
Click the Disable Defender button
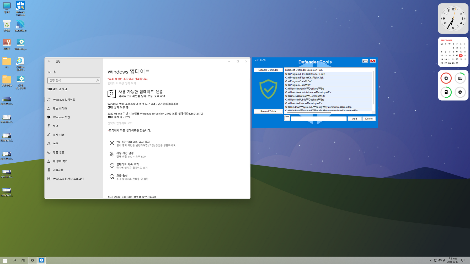268,70
